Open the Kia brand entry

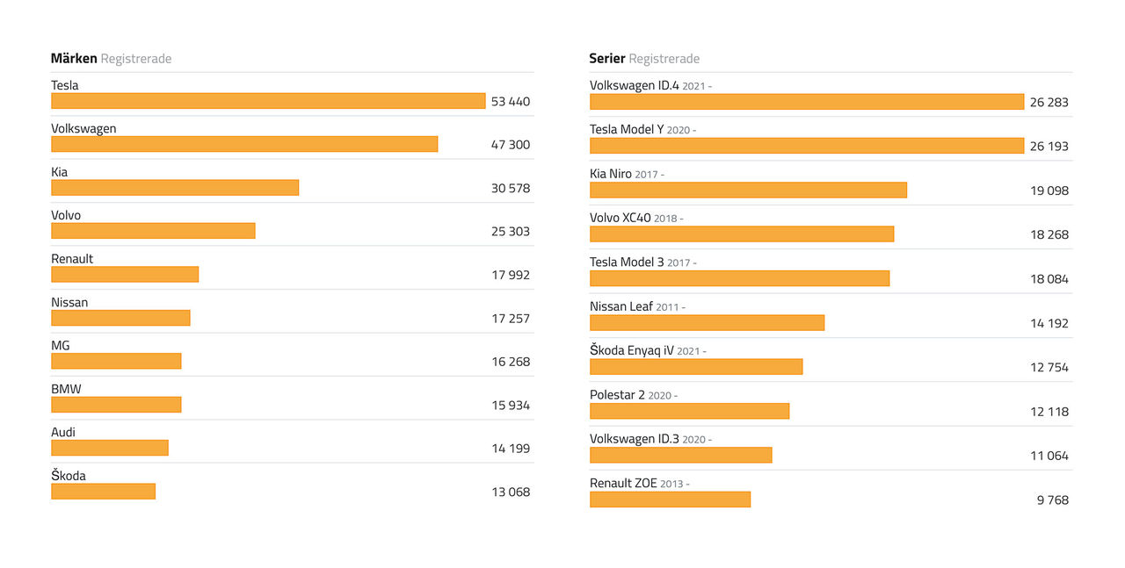60,172
